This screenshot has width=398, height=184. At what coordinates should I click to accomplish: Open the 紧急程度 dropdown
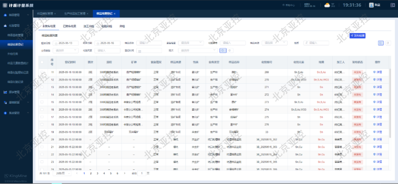click(191, 43)
